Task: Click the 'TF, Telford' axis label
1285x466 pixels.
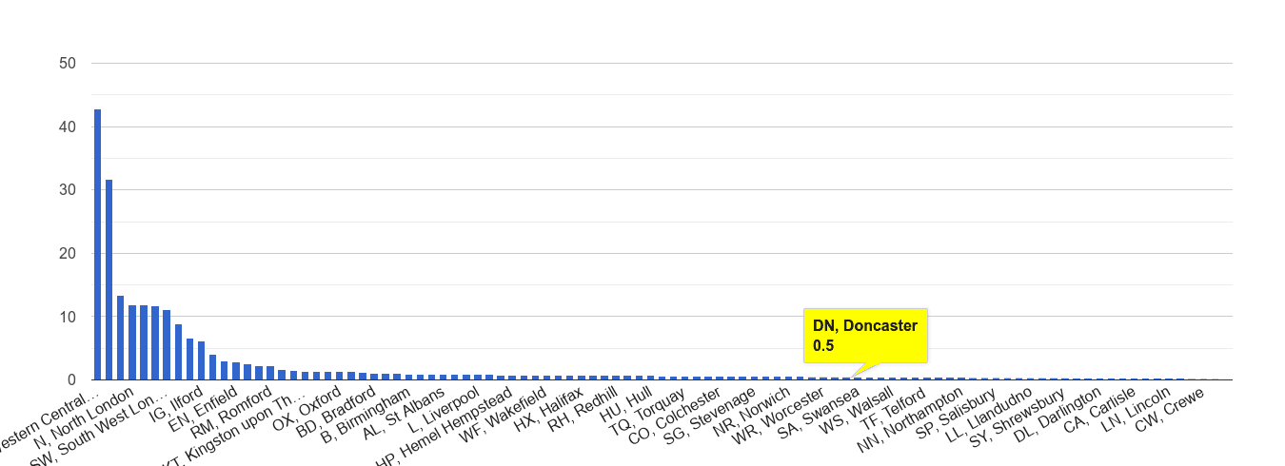Action: 893,410
